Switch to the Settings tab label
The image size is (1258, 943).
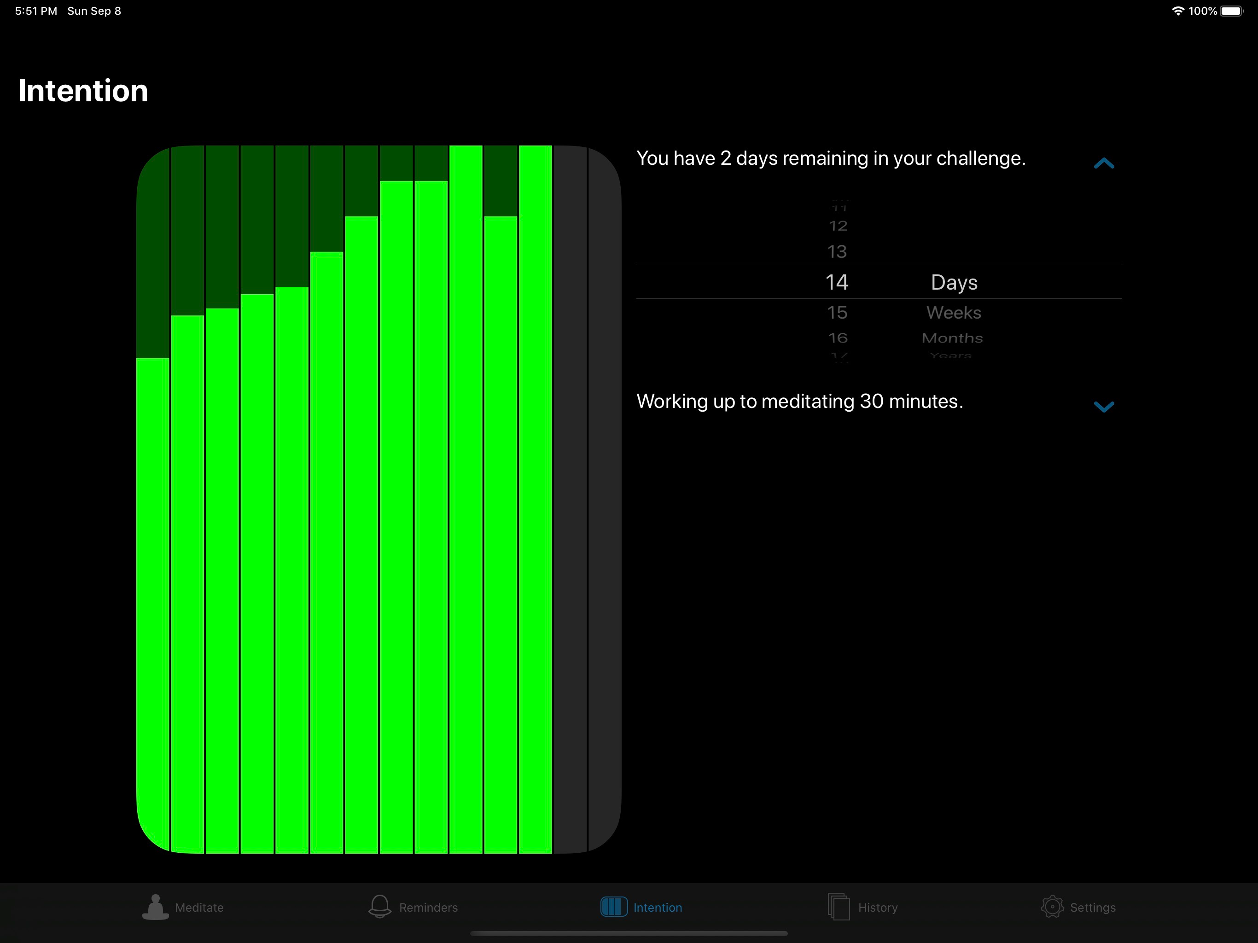click(1093, 907)
